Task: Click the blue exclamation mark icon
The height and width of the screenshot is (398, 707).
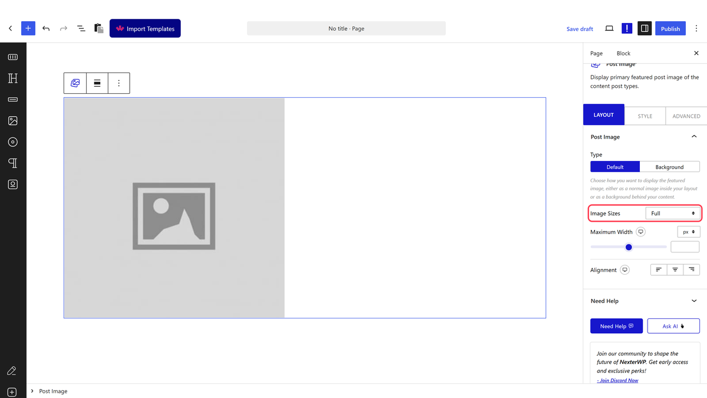Action: coord(627,28)
